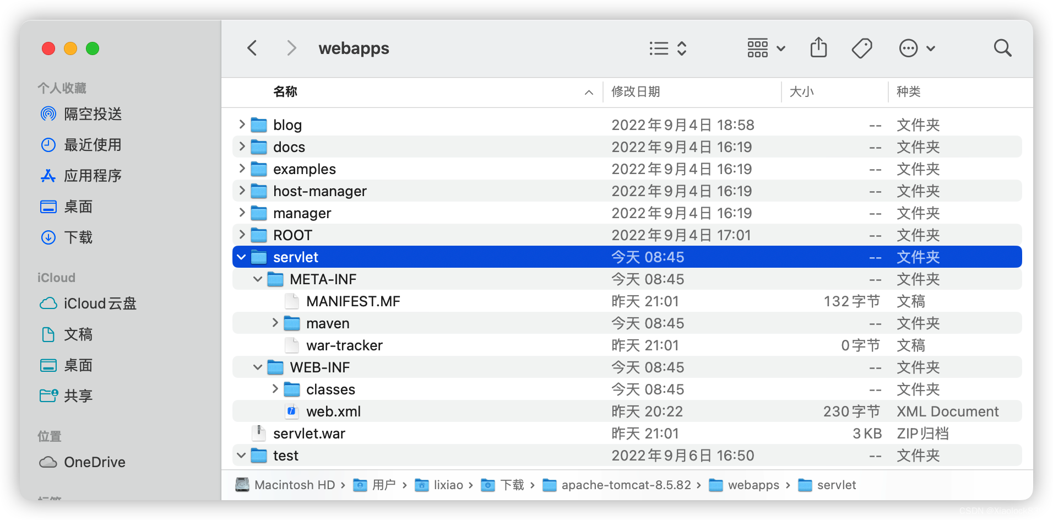Open OneDrive in sidebar

[83, 462]
